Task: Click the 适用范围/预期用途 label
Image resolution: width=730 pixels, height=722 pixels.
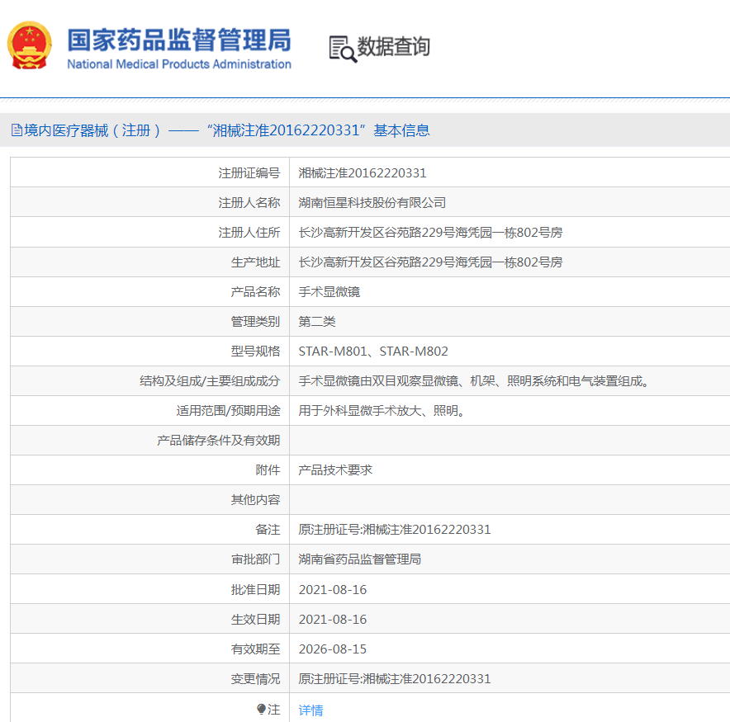Action: (x=228, y=411)
